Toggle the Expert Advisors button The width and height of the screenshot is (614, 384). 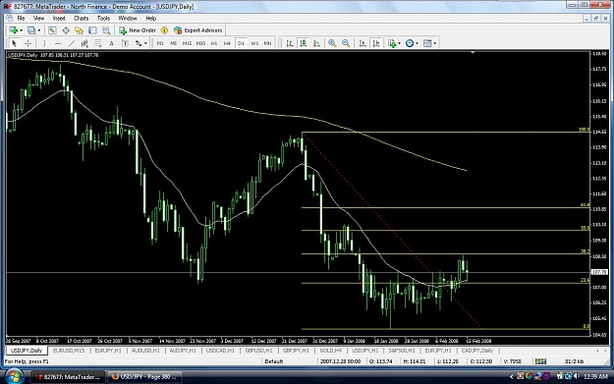(x=198, y=30)
